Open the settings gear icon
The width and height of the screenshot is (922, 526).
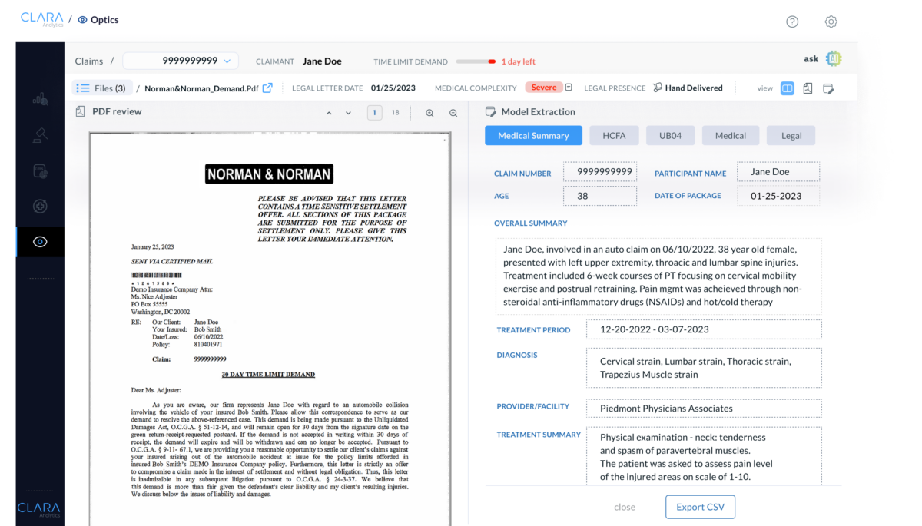[x=831, y=22]
